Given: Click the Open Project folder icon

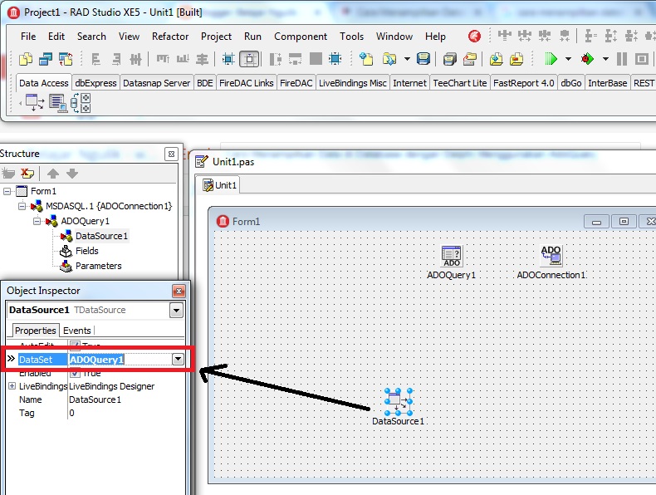Looking at the screenshot, I should pyautogui.click(x=389, y=59).
